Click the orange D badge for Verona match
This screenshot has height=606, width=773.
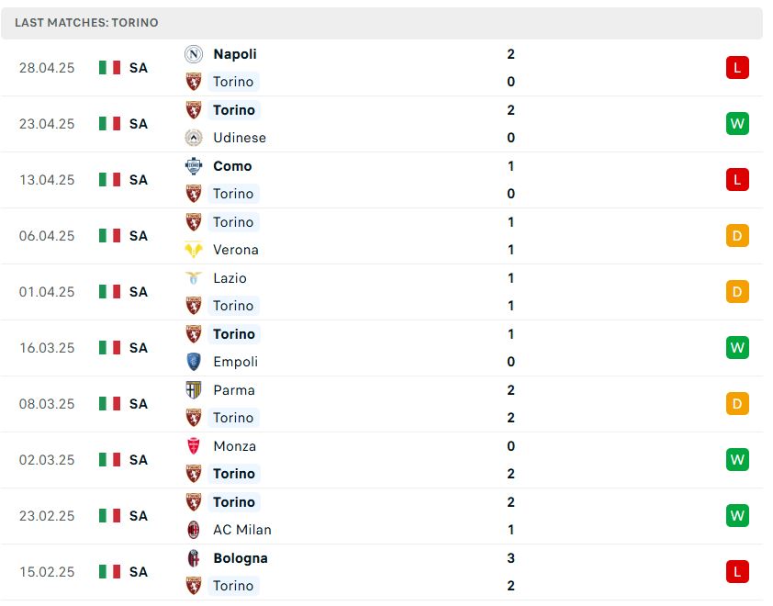[737, 236]
